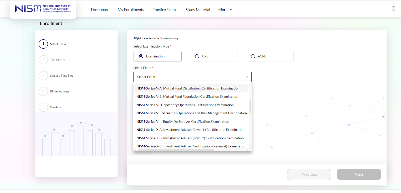This screenshot has width=401, height=193.
Task: Pick NISM-Series-X-B Investment Adviser Level 2
Action: point(190,138)
